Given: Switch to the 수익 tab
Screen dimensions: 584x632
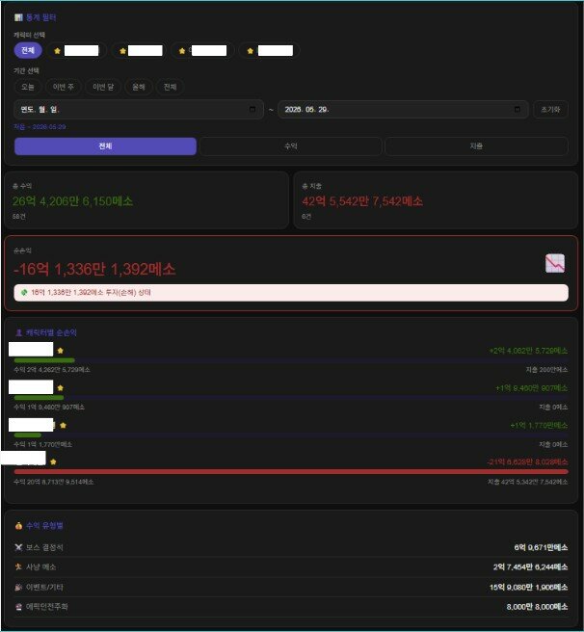Looking at the screenshot, I should (x=291, y=145).
